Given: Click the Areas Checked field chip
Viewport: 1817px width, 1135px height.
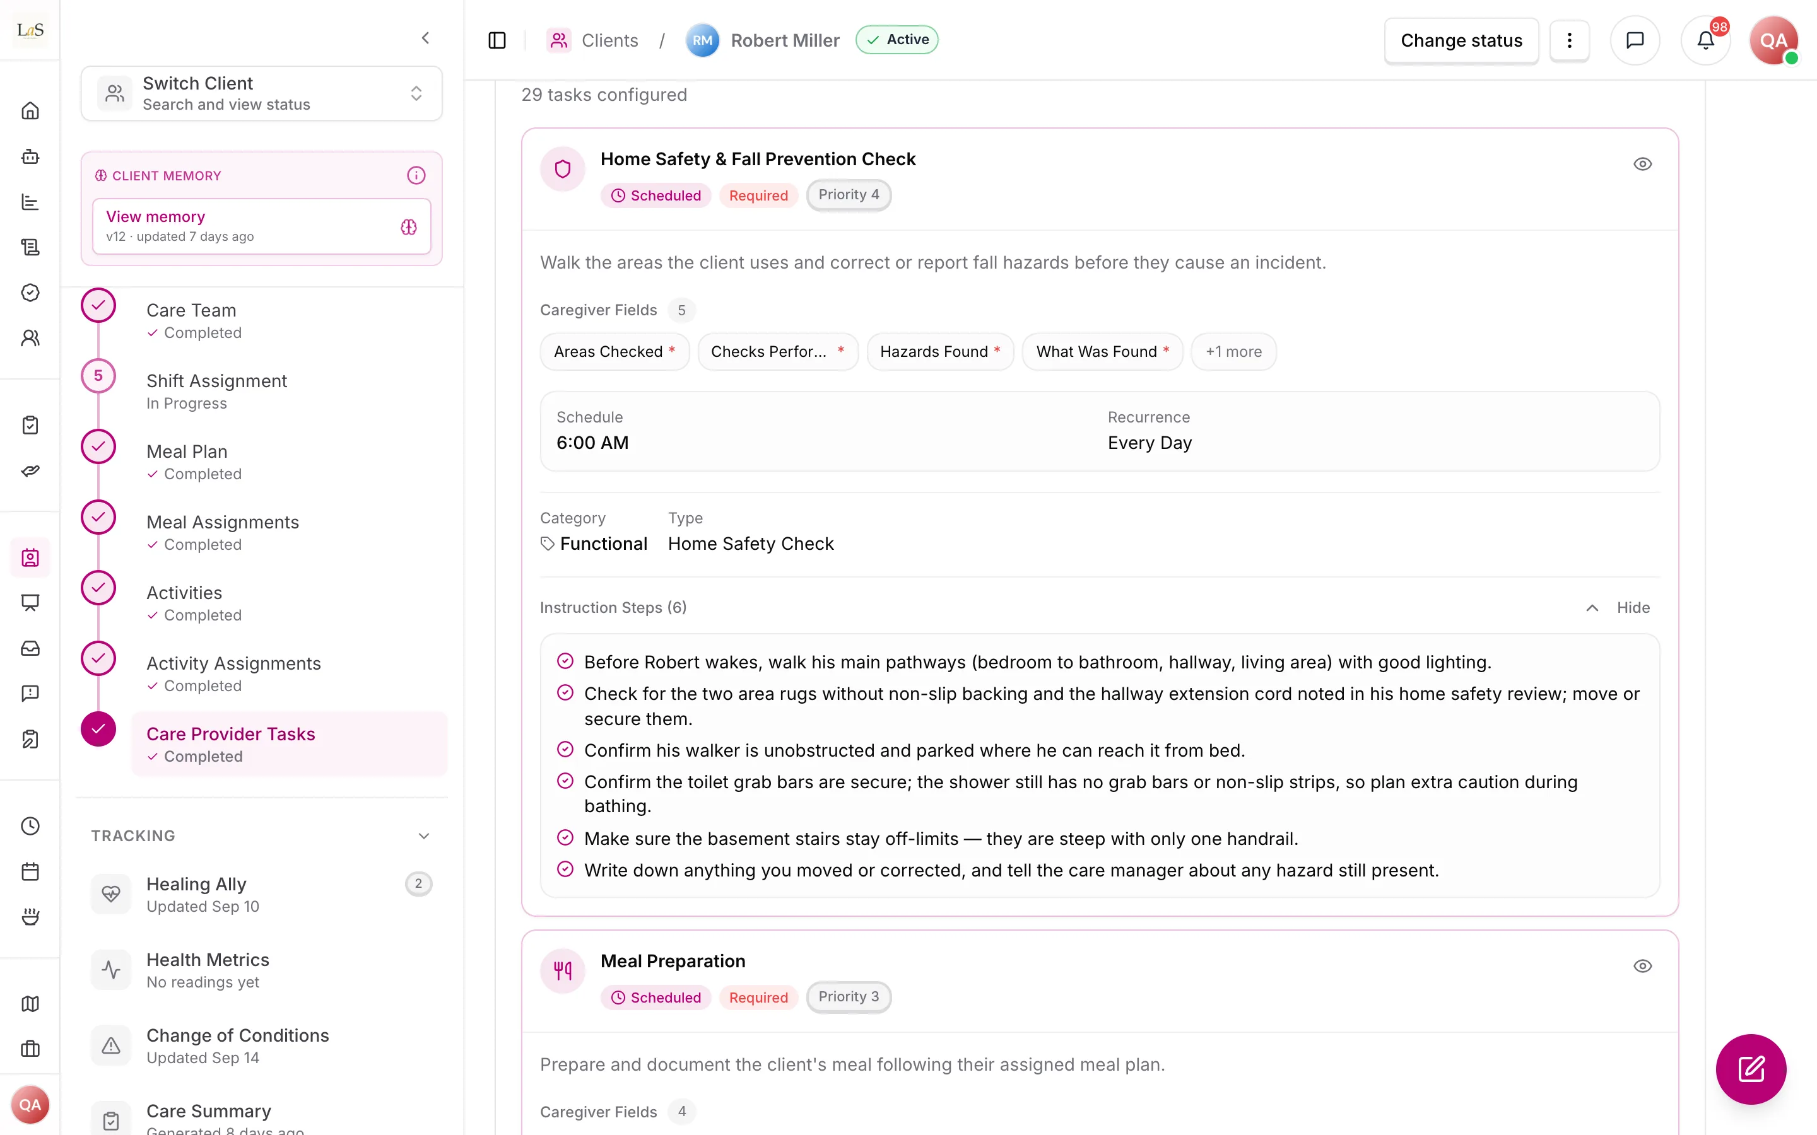Looking at the screenshot, I should click(x=614, y=351).
